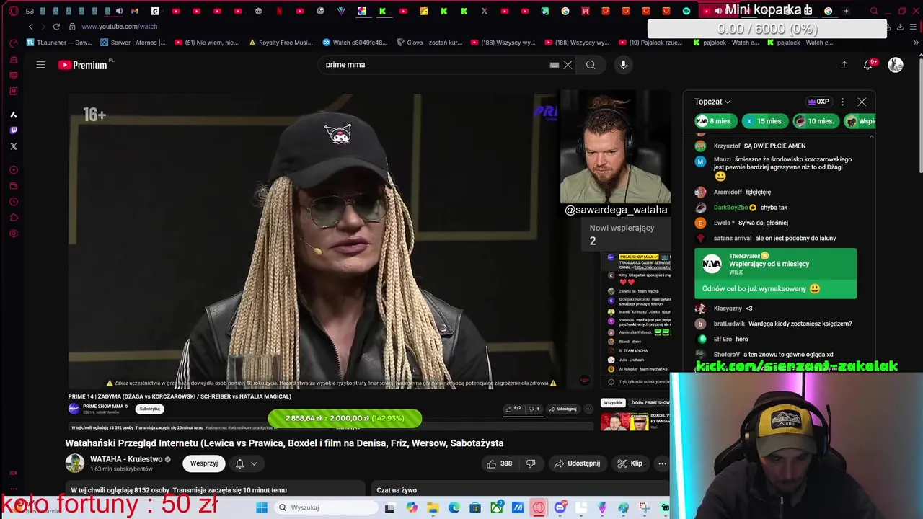
Task: Click the 'Wszystkie' chip in the embedded video
Action: pos(613,403)
